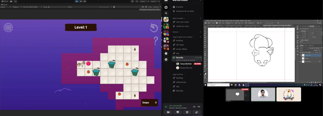Click the share screen button in Discord
This screenshot has width=323, height=116.
178,113
